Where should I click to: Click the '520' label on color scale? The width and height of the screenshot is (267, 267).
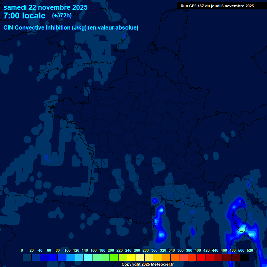tap(250, 251)
